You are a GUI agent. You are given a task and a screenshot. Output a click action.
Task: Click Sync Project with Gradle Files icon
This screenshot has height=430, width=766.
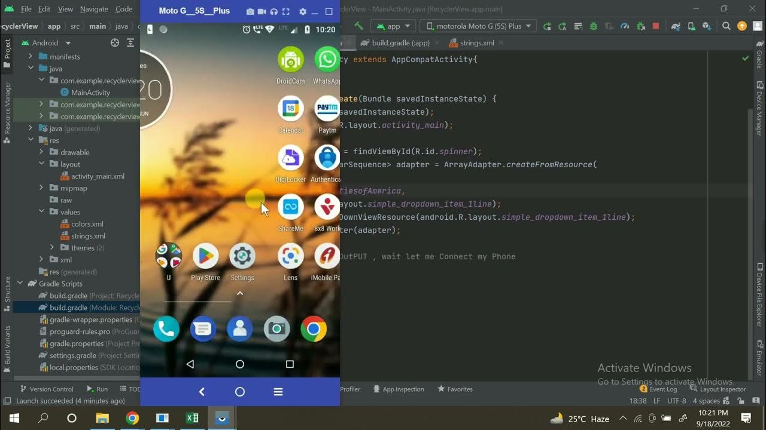676,26
